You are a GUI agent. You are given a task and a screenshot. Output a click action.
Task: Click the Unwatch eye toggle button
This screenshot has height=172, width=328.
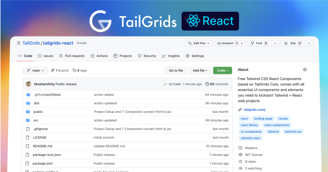pos(228,43)
